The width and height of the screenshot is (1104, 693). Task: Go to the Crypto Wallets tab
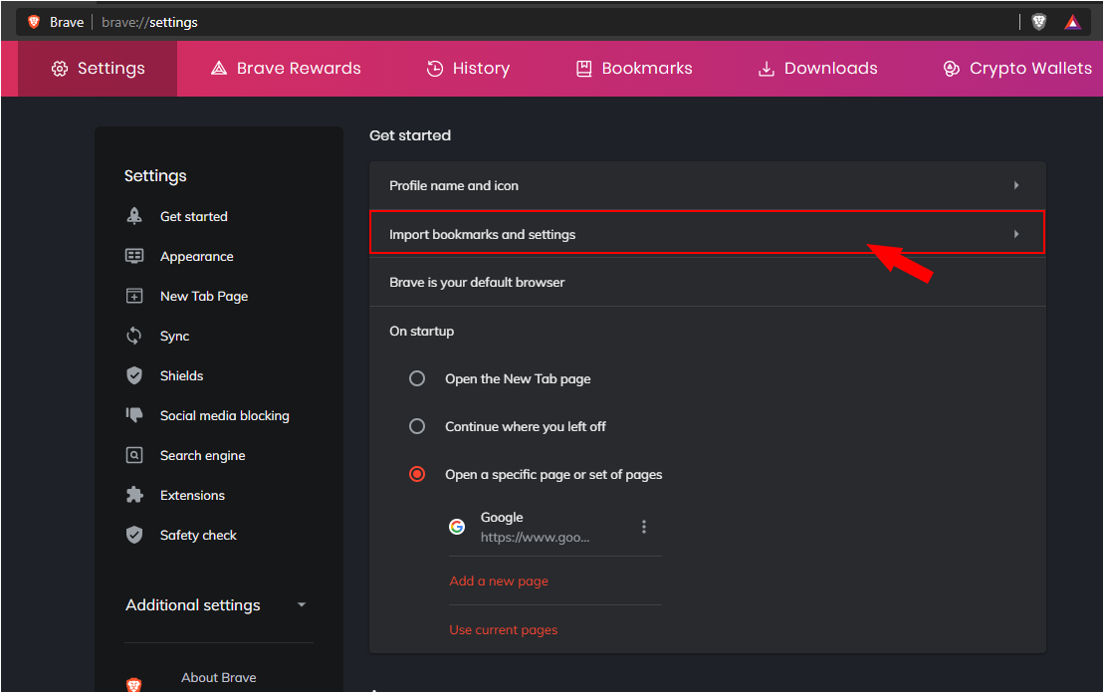click(x=1017, y=69)
